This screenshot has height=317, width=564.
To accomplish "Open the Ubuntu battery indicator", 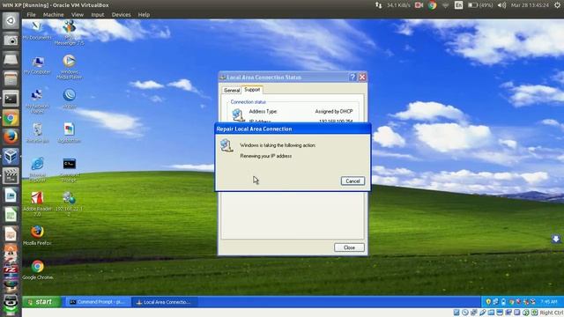I will click(x=479, y=5).
